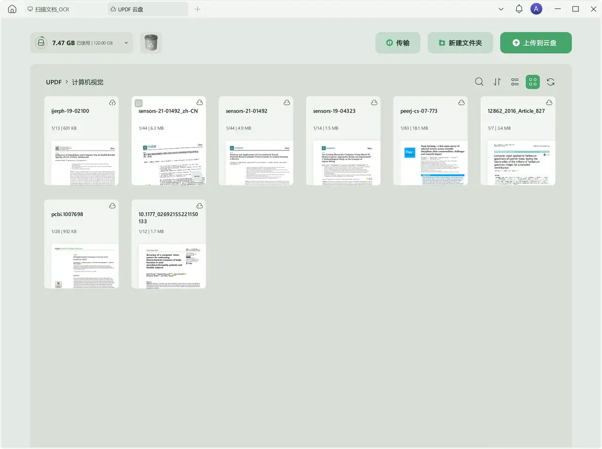Switch to grid thumbnail view
The width and height of the screenshot is (602, 449).
pos(533,82)
